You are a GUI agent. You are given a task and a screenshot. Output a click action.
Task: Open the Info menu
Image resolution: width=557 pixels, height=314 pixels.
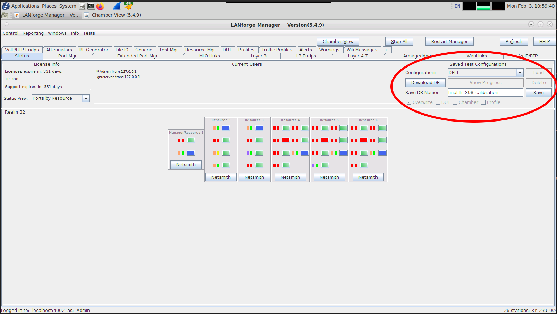click(x=75, y=33)
